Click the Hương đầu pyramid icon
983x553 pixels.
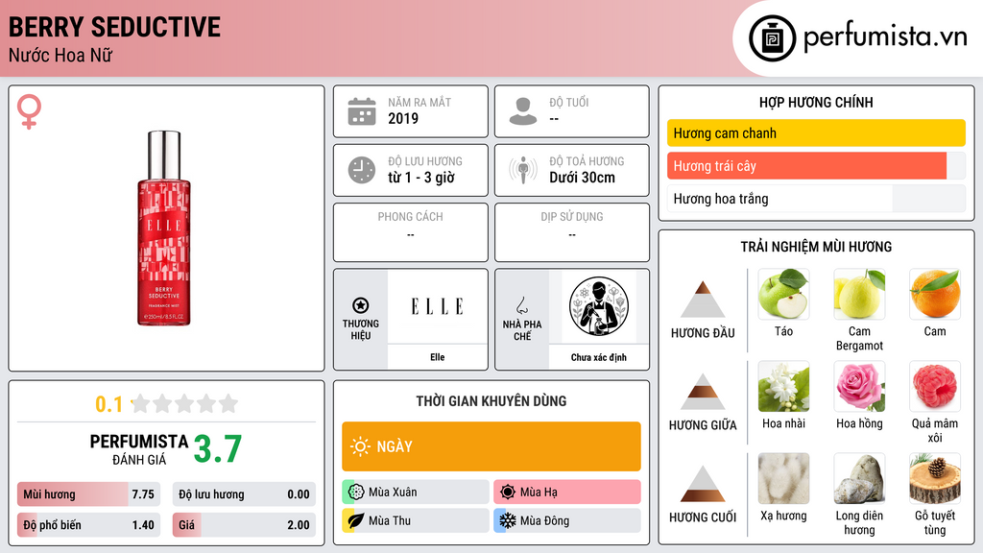pyautogui.click(x=703, y=300)
